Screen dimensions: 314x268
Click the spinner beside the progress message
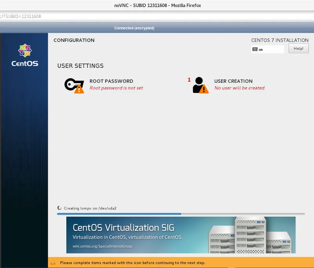(59, 208)
